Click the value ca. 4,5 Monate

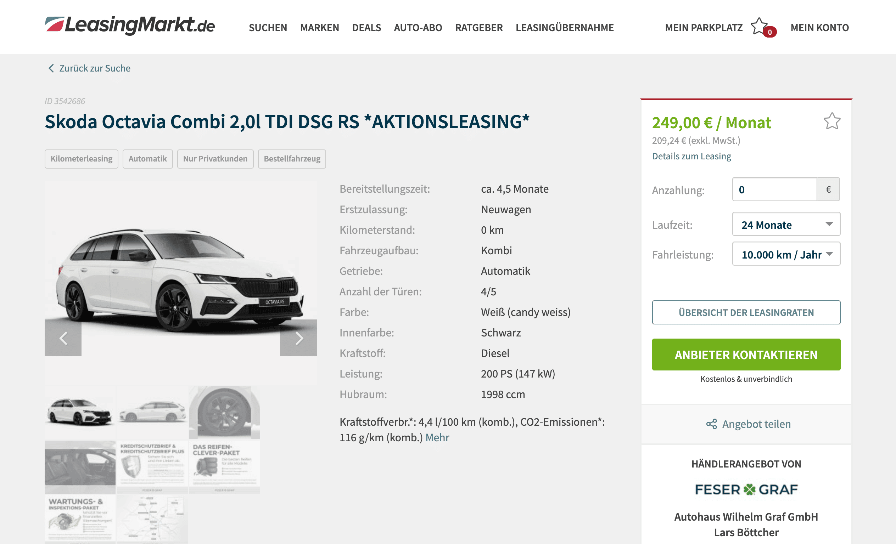pos(515,189)
